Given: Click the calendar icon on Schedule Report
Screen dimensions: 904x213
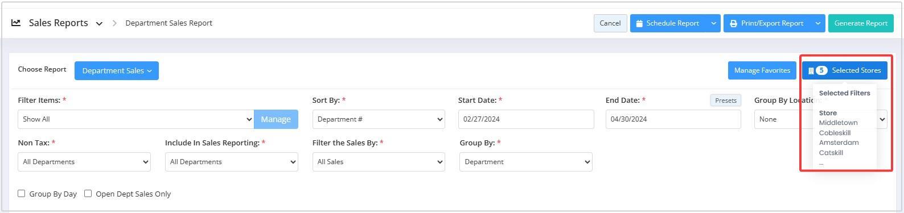Looking at the screenshot, I should pyautogui.click(x=639, y=23).
